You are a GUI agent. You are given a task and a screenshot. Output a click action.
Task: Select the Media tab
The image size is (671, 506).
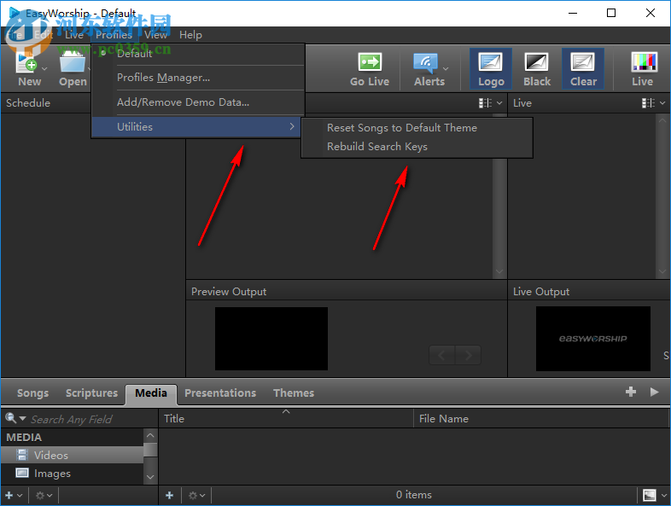[151, 394]
